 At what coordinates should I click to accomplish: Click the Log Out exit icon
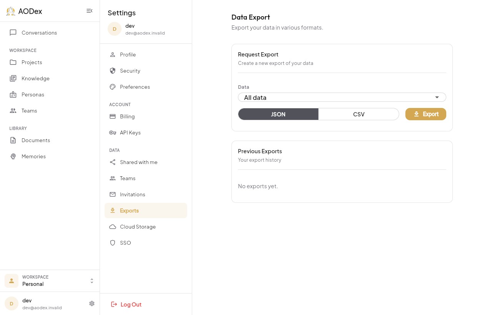[114, 304]
